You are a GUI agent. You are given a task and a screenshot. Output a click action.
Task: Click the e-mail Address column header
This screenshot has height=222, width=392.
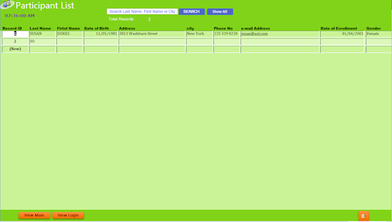click(255, 28)
